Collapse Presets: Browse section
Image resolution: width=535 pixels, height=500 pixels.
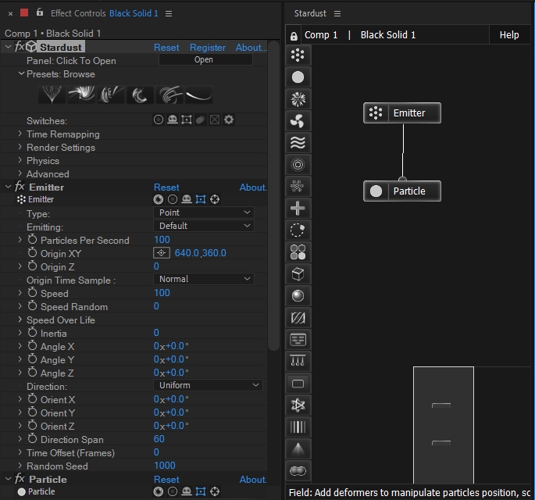[21, 73]
